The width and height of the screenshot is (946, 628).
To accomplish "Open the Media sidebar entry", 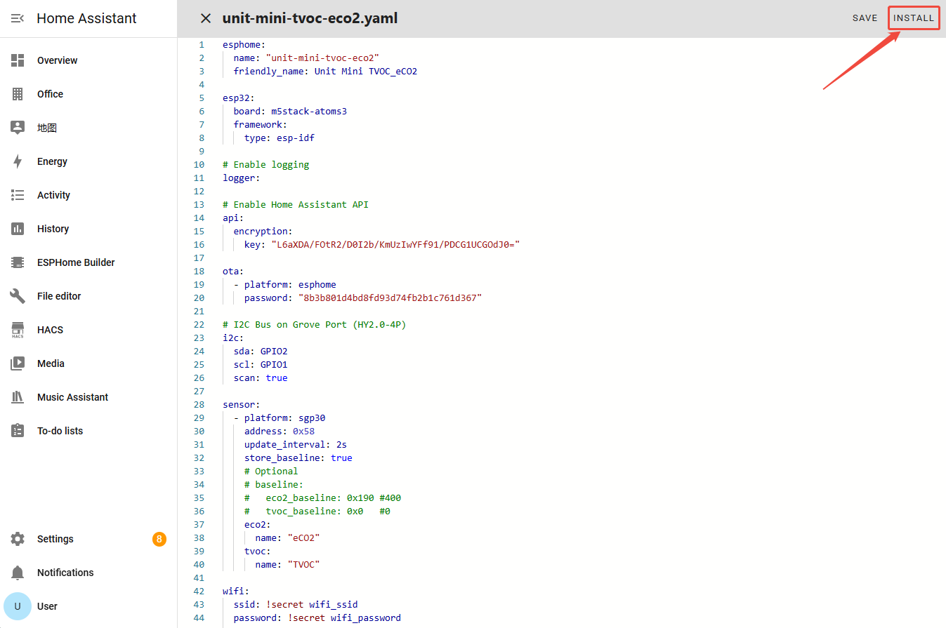I will click(x=51, y=363).
